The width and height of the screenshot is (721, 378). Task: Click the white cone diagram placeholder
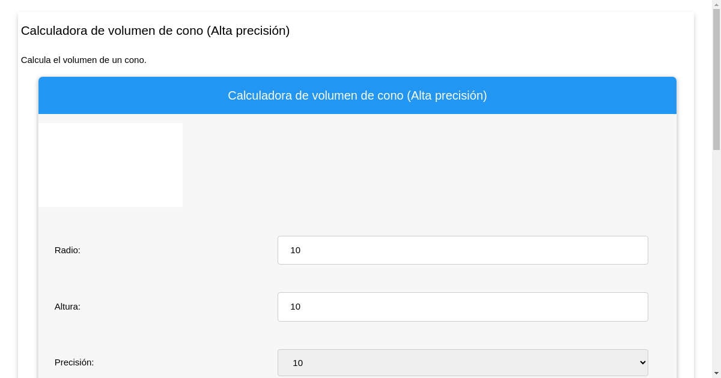click(111, 164)
